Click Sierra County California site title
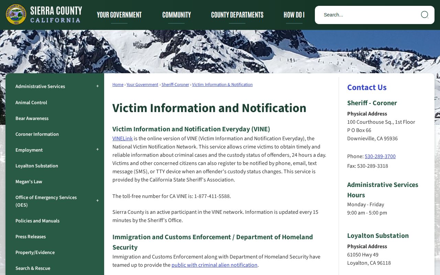 coord(56,14)
